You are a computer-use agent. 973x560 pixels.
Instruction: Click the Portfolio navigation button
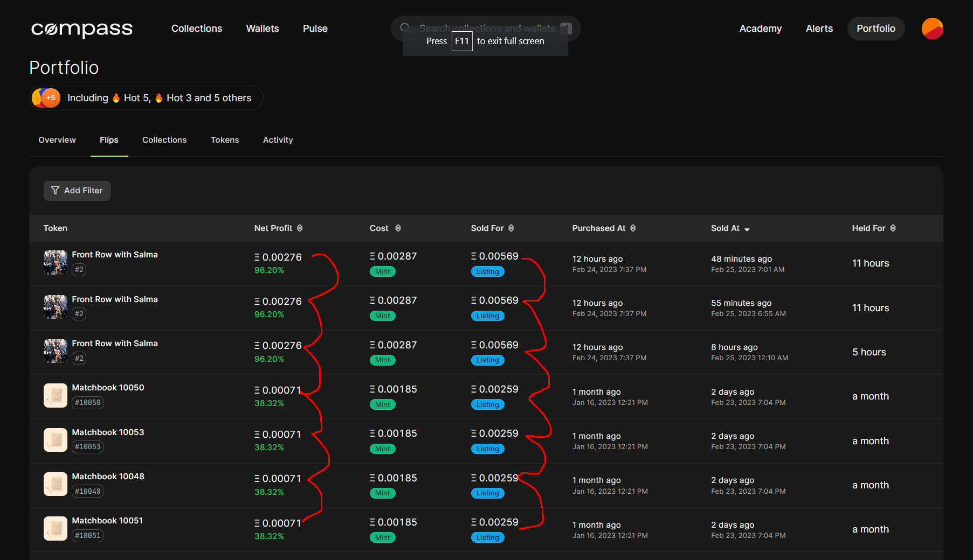click(x=875, y=29)
